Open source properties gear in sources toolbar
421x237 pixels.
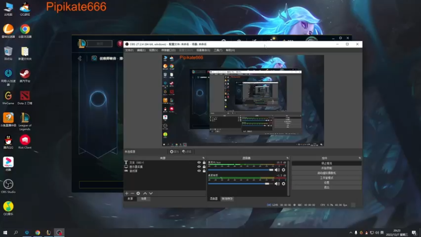(138, 193)
